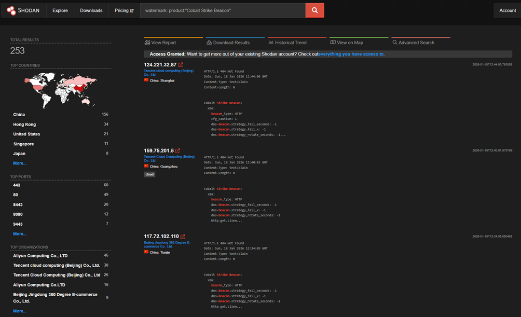Viewport: 521px width, 317px height.
Task: Open external link icon beside 117.72.102.110
Action: (183, 237)
